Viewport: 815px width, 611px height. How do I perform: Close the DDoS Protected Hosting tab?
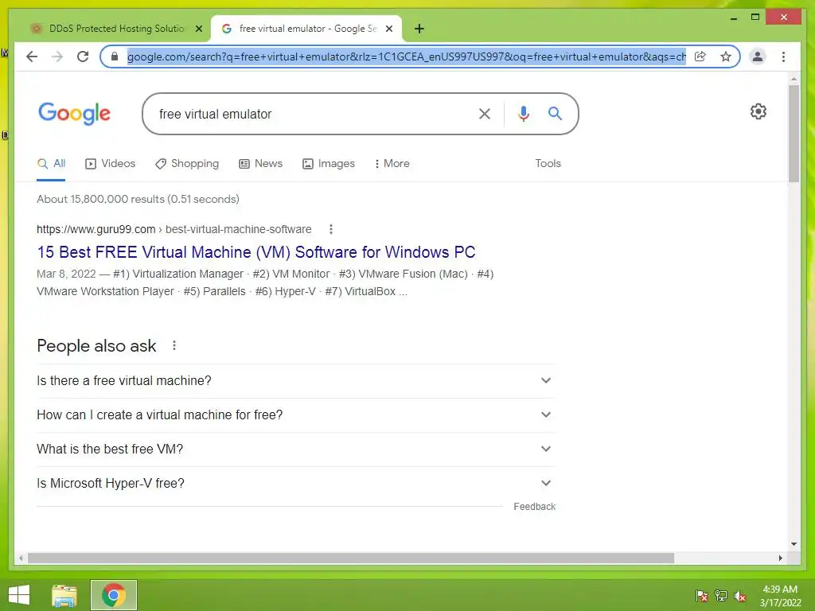coord(198,29)
